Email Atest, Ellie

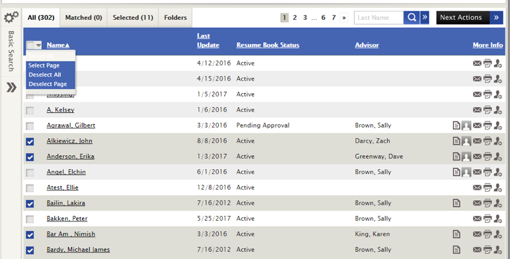pyautogui.click(x=477, y=188)
